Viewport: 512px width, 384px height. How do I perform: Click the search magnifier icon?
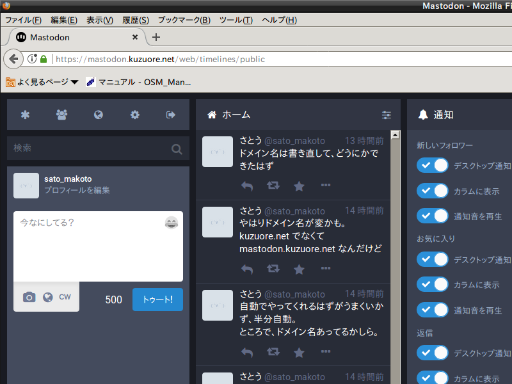(177, 149)
